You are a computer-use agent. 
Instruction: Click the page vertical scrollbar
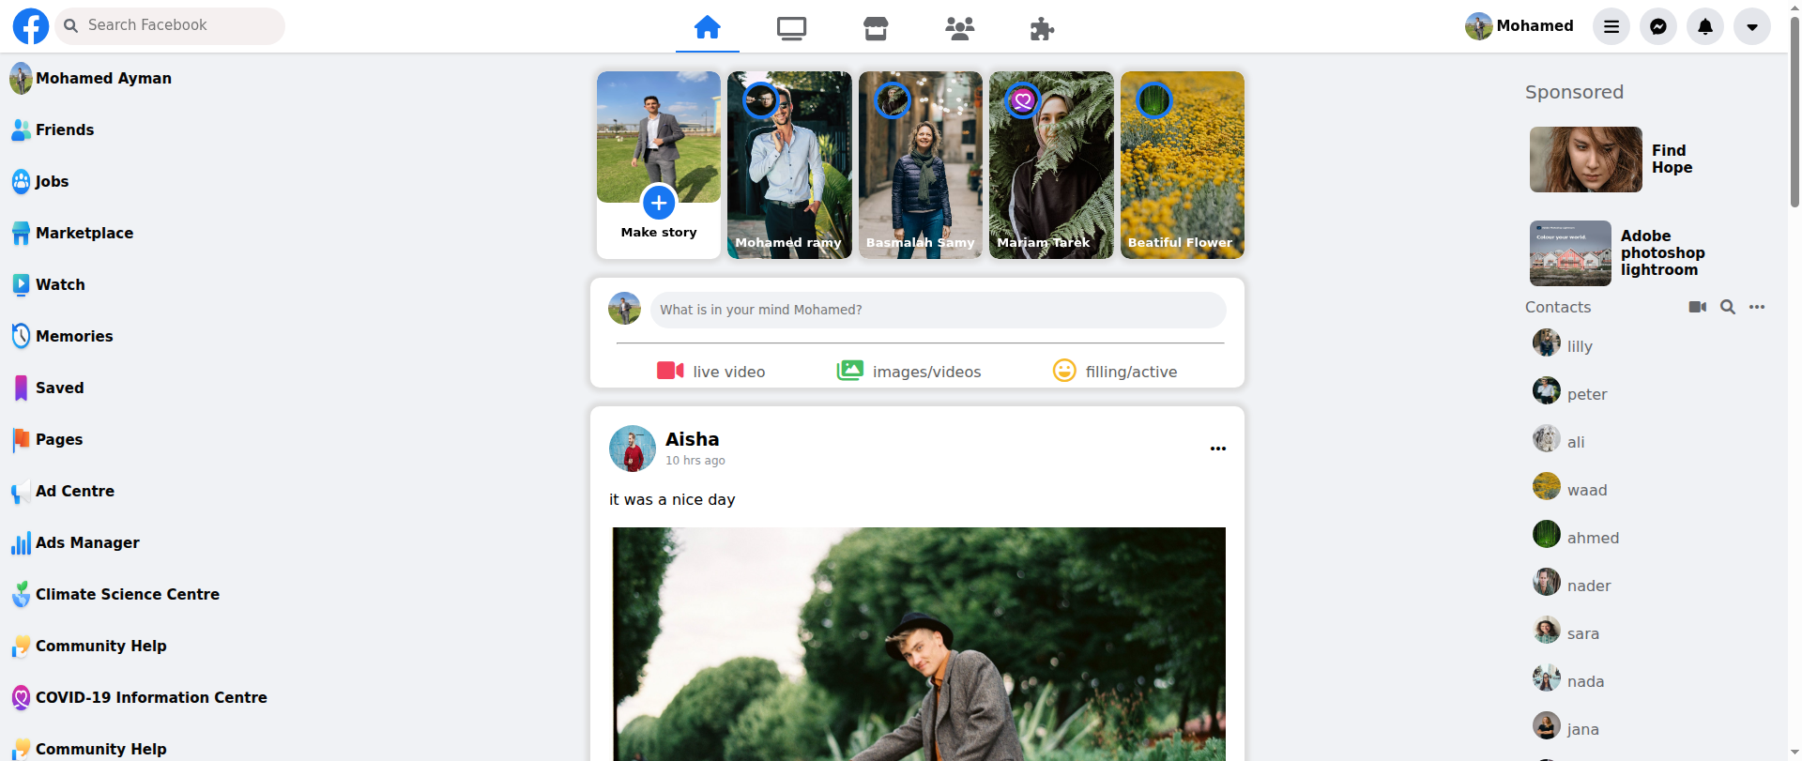coord(1794,113)
